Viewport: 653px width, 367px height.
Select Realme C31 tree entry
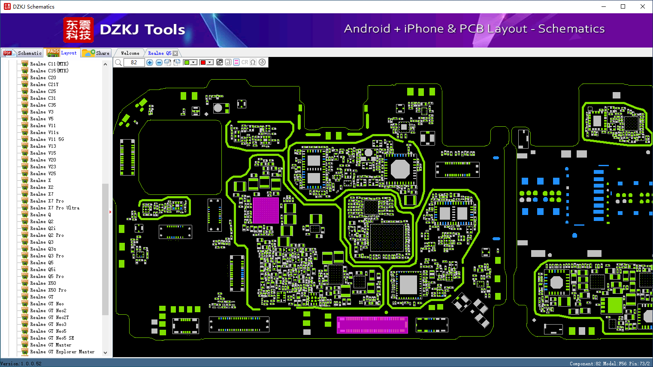[43, 98]
